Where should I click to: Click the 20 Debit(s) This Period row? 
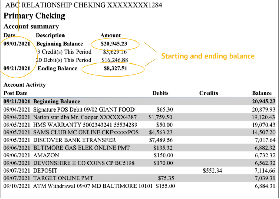[x=64, y=60]
